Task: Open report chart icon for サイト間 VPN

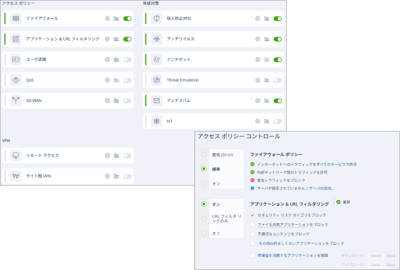Action: pyautogui.click(x=116, y=176)
